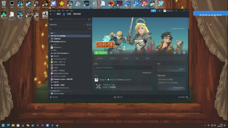This screenshot has height=128, width=228.
Task: Open Library tab 库
Action: click(x=64, y=14)
